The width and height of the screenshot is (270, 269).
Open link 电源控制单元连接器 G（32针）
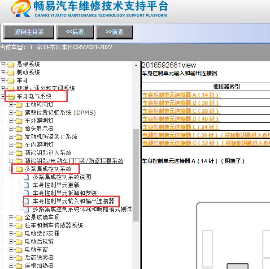[x=206, y=143]
